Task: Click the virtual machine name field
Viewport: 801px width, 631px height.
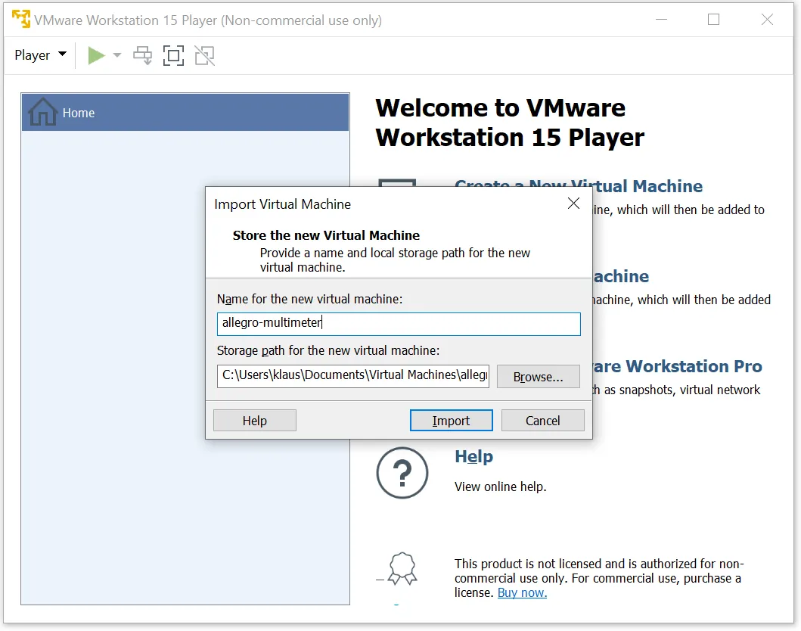Action: coord(398,324)
